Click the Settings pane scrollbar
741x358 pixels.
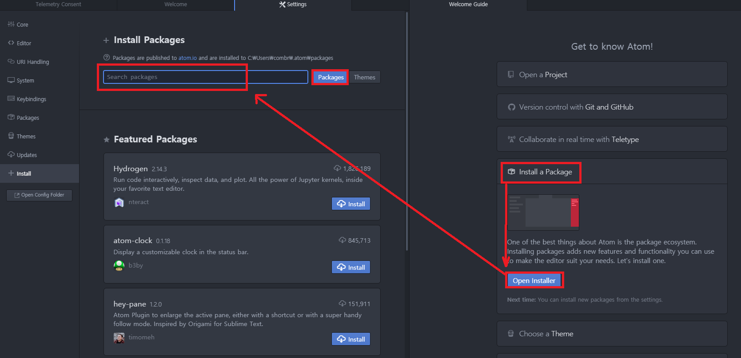coord(407,131)
